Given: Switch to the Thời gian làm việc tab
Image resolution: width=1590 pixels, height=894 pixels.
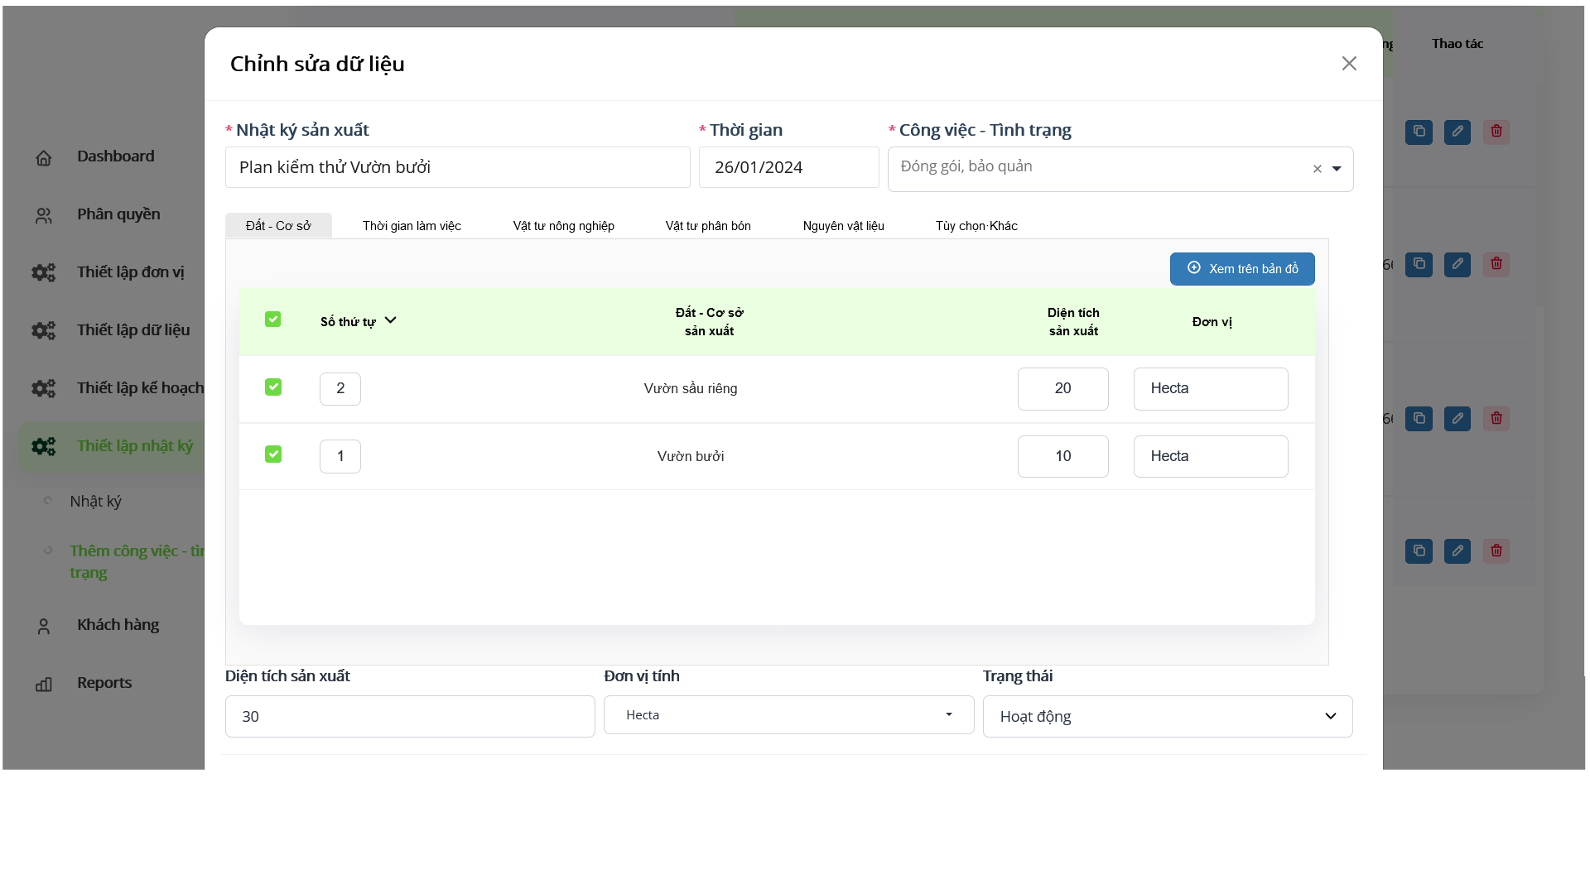Looking at the screenshot, I should (x=412, y=226).
